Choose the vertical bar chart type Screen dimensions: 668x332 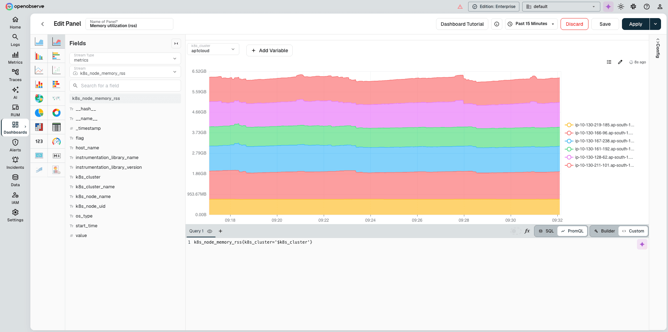39,56
